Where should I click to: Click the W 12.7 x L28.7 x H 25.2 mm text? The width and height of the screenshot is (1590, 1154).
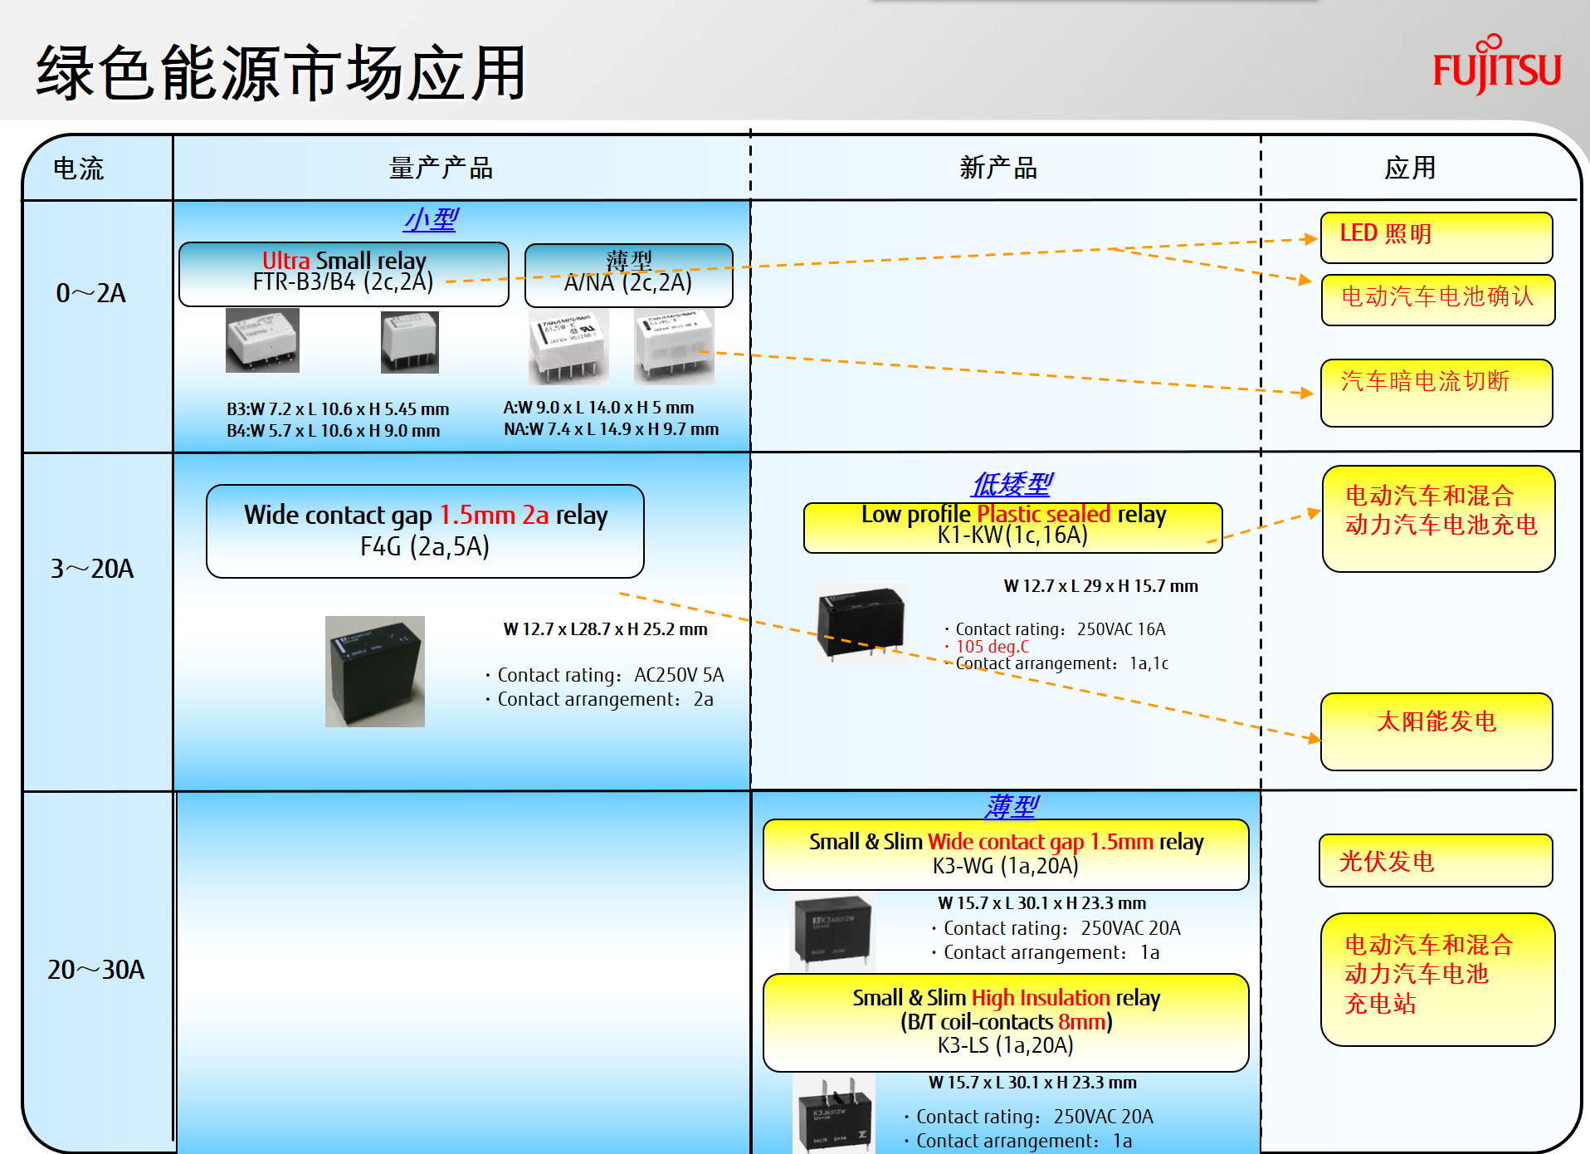(x=606, y=629)
